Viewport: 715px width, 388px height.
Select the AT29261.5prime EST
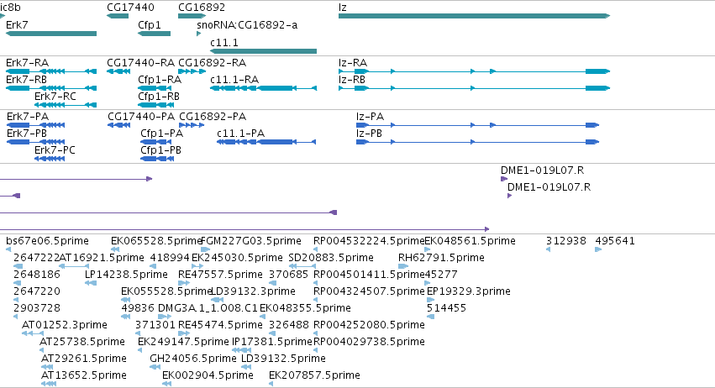47,368
